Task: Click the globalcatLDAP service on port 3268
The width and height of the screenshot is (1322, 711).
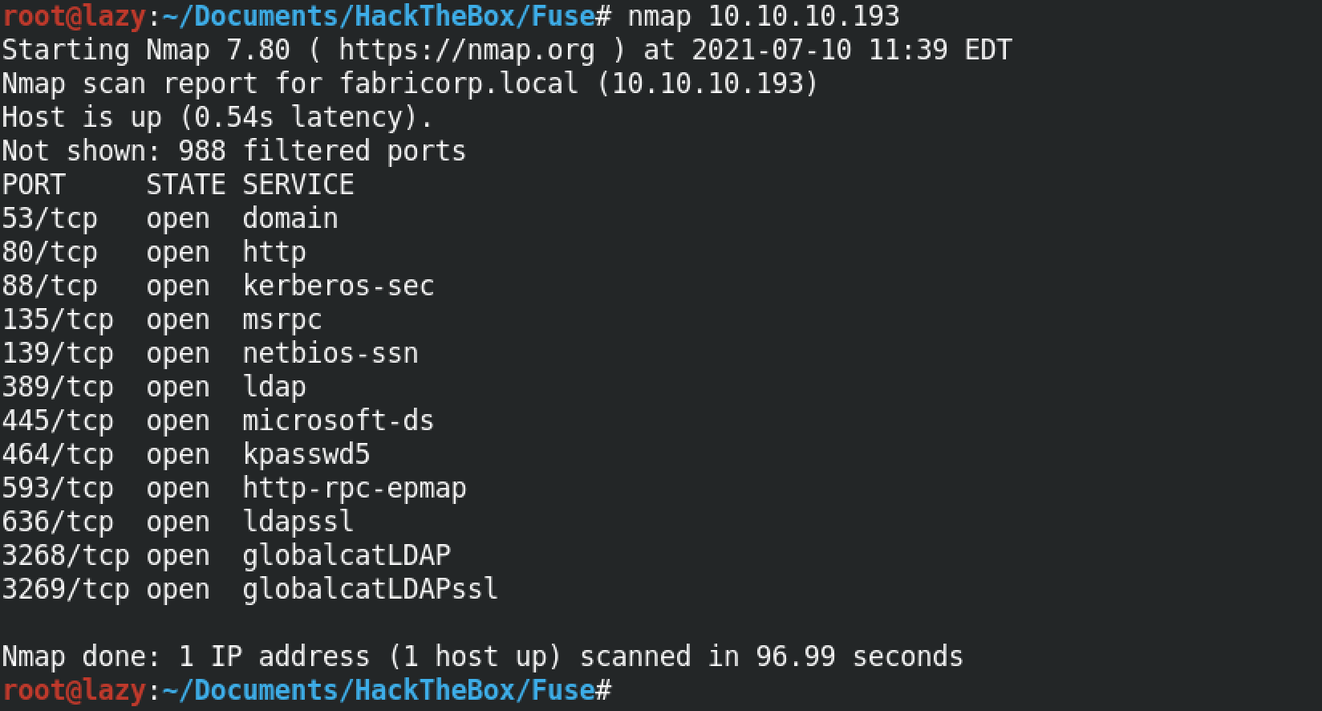Action: pos(347,555)
